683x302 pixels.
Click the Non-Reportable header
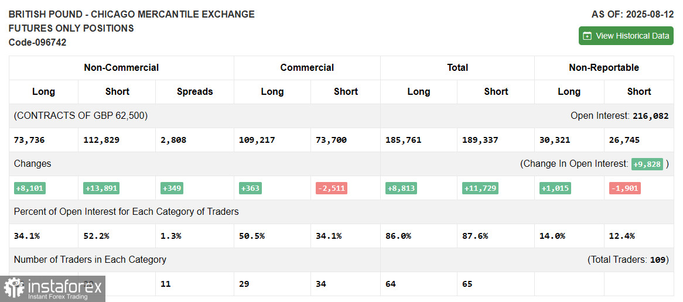coord(604,68)
